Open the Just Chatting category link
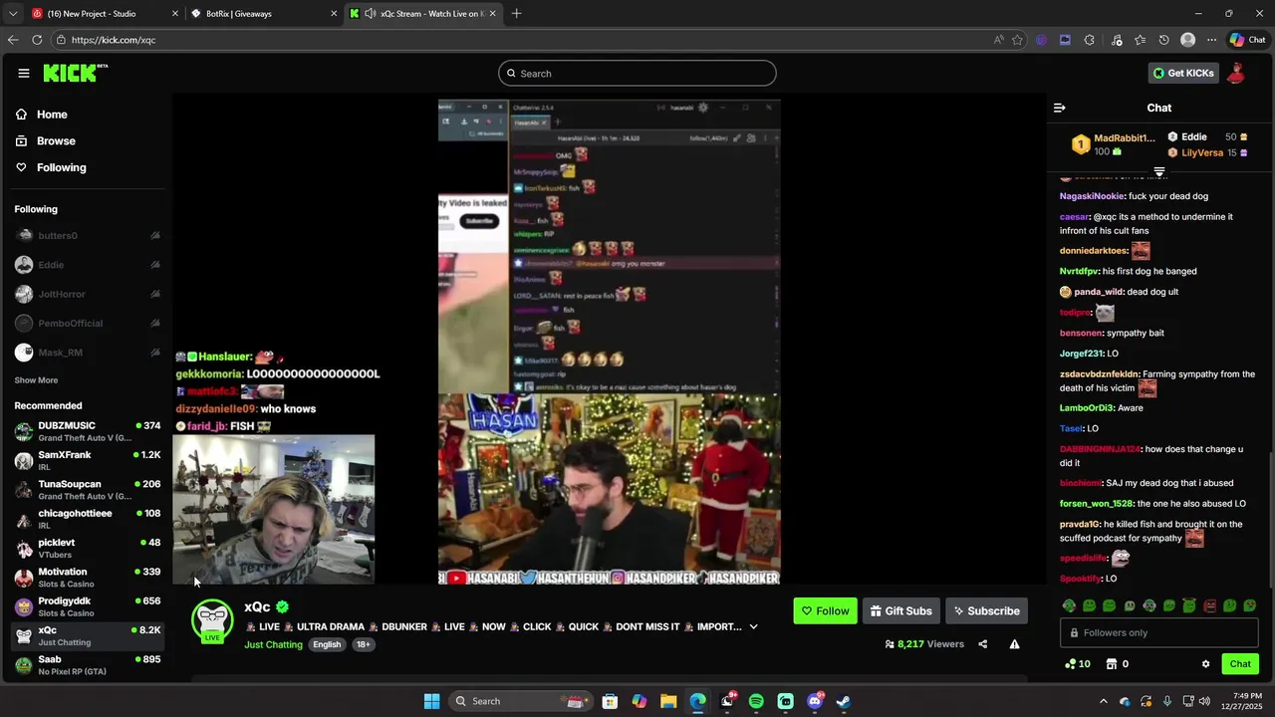Image resolution: width=1275 pixels, height=717 pixels. (x=273, y=644)
